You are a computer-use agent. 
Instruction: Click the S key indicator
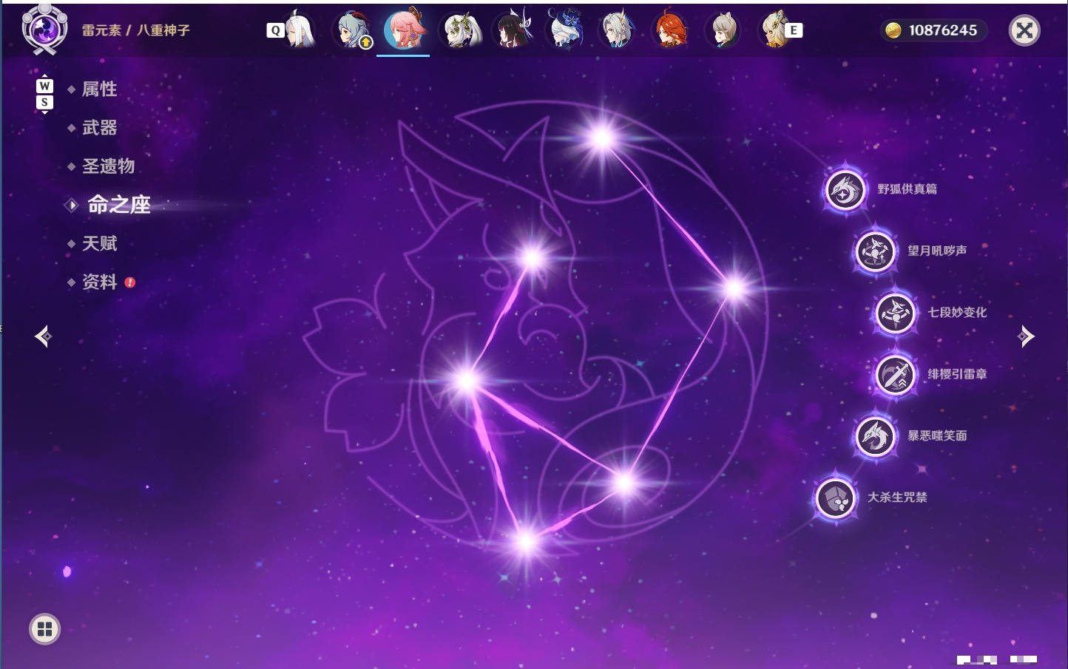44,102
